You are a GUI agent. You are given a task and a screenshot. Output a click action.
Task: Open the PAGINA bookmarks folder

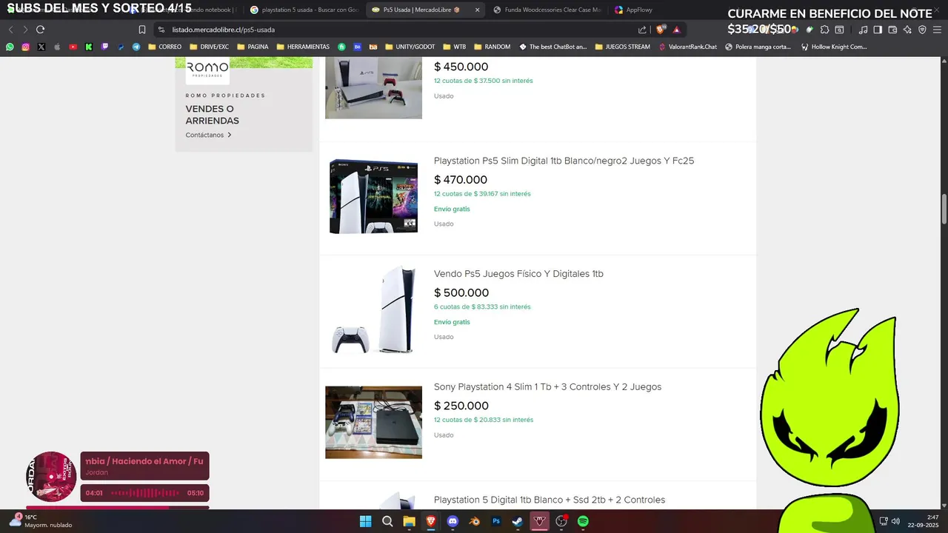(x=252, y=47)
